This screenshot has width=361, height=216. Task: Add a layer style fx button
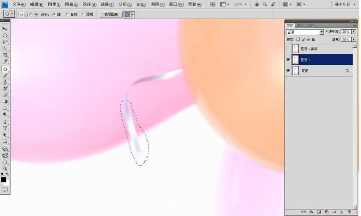311,212
